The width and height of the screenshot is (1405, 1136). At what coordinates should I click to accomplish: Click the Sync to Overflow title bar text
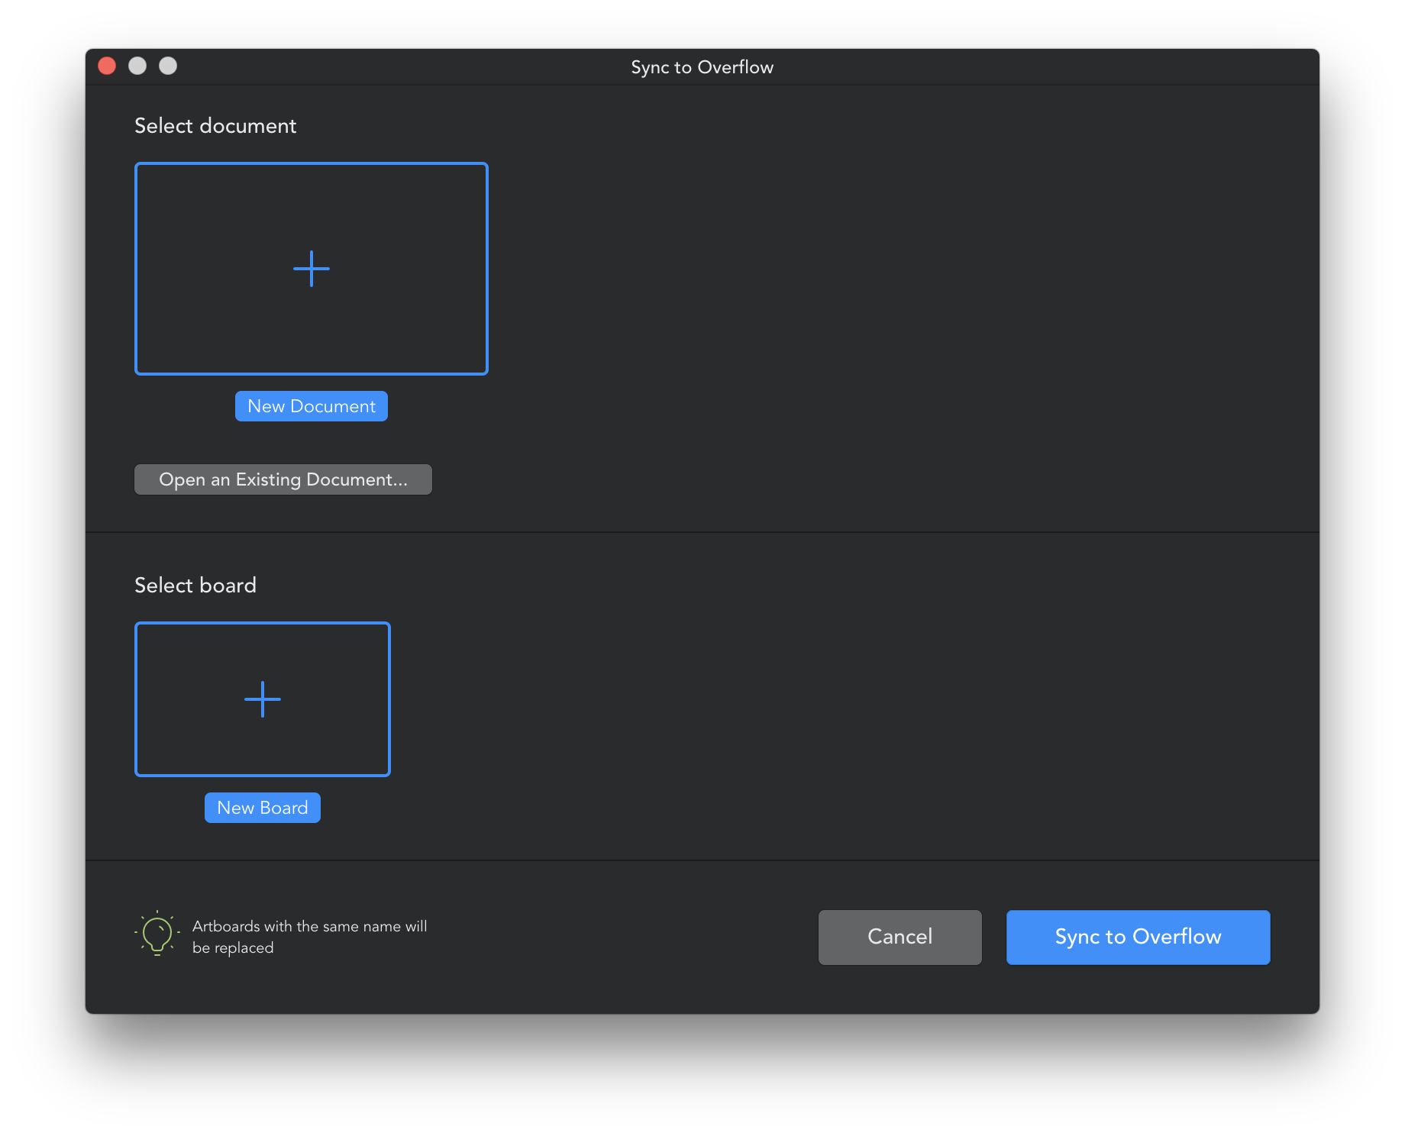(x=702, y=66)
